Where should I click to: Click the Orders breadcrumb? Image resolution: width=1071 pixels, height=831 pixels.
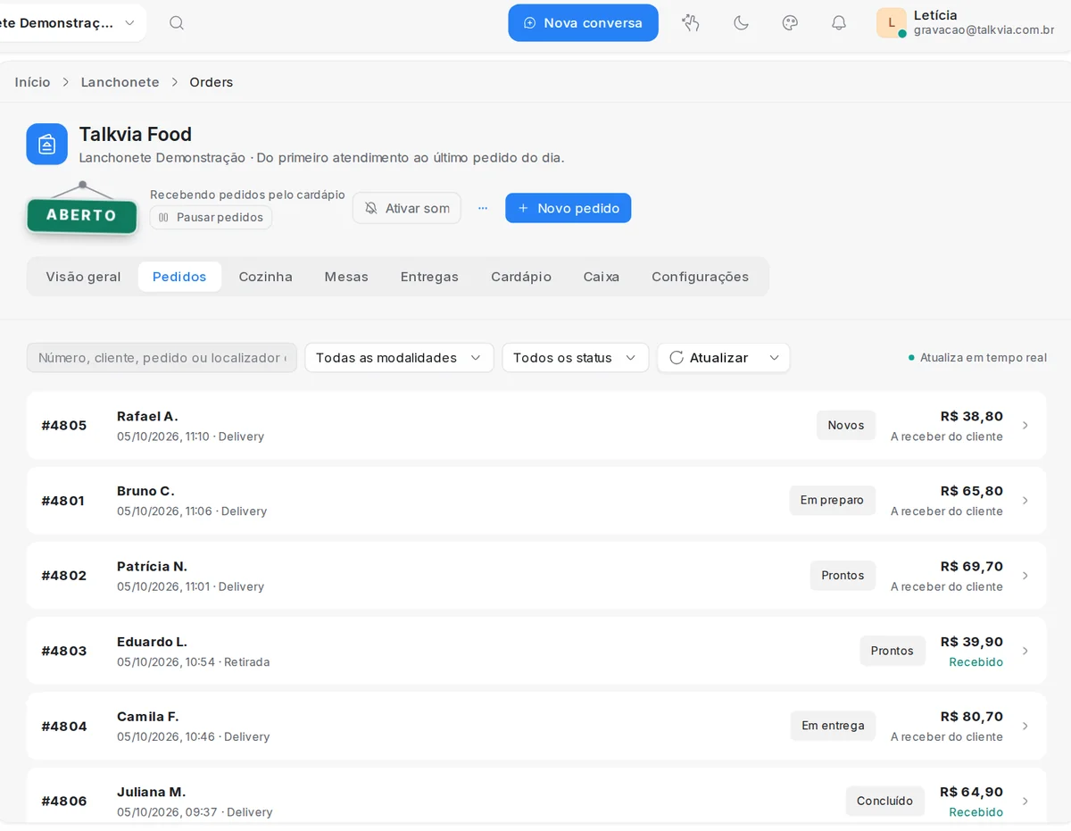(x=212, y=82)
